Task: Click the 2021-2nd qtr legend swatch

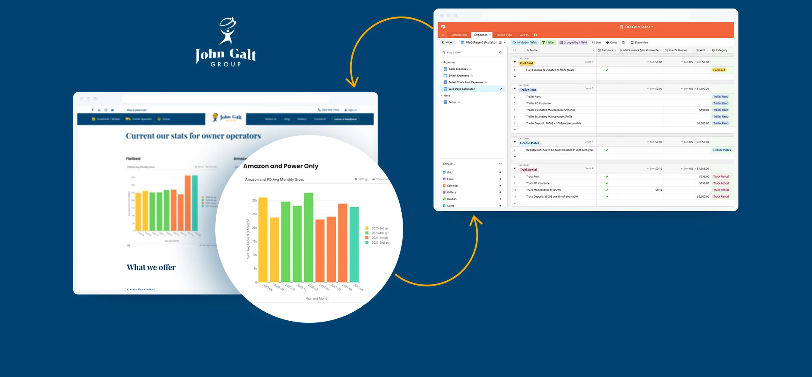Action: click(x=367, y=242)
